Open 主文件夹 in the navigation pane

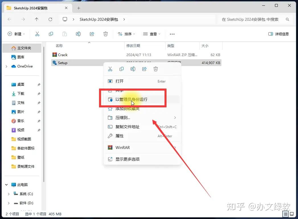pos(22,48)
